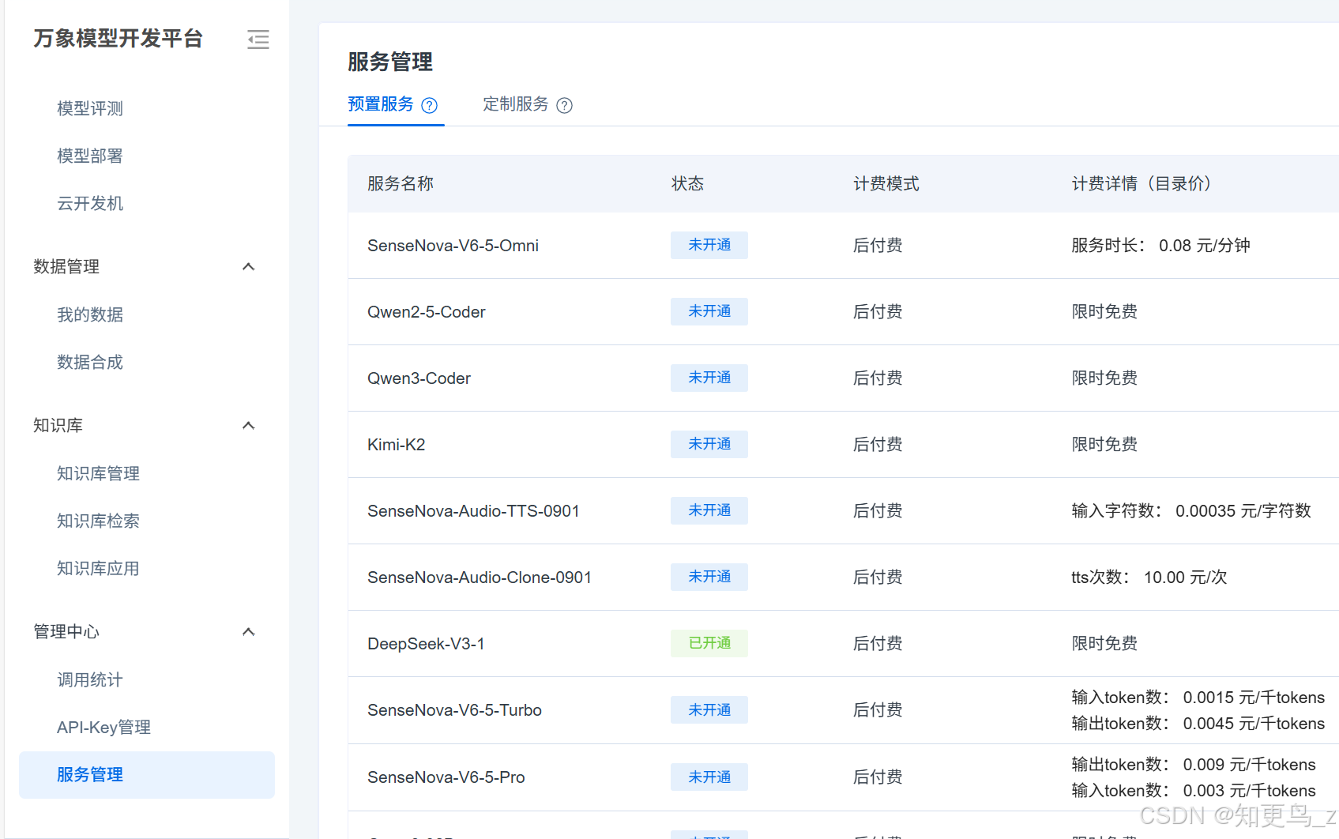
Task: Select 服务管理 in the sidebar
Action: [147, 774]
